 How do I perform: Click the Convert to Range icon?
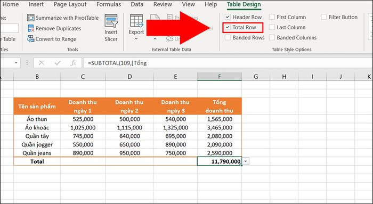click(x=31, y=39)
